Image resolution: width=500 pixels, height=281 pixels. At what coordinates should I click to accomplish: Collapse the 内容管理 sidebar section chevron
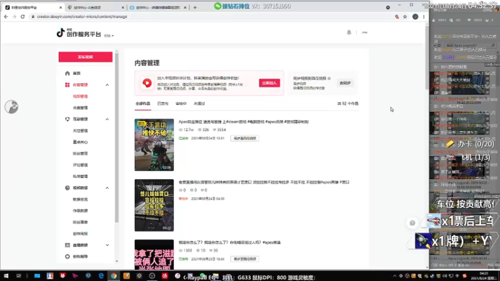click(107, 85)
